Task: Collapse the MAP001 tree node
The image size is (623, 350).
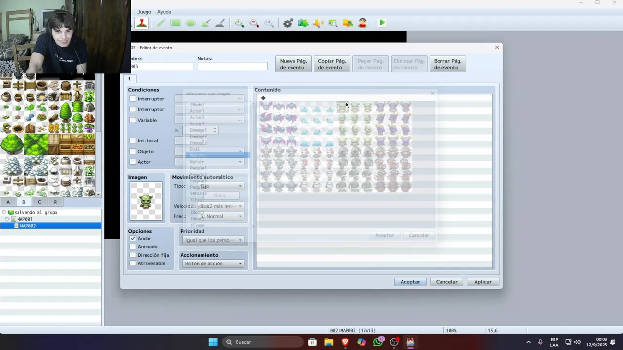Action: pyautogui.click(x=7, y=219)
